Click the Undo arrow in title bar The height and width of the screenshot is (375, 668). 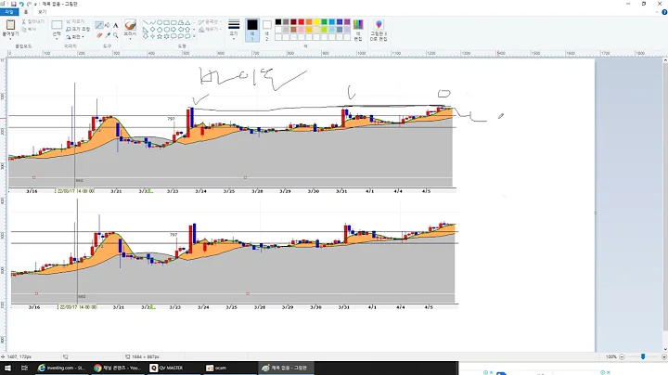coord(21,4)
